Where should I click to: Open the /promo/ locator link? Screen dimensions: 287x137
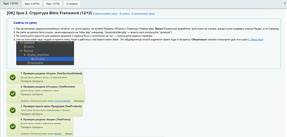[58, 134]
